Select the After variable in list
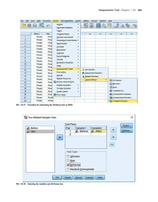158x202 pixels. (40, 132)
